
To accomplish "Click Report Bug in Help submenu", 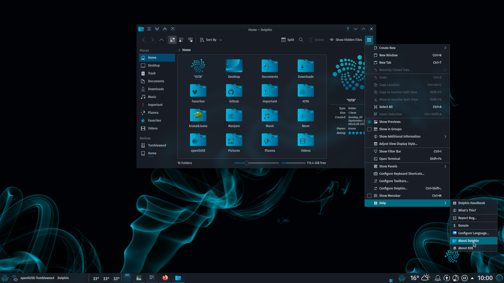I will click(474, 218).
